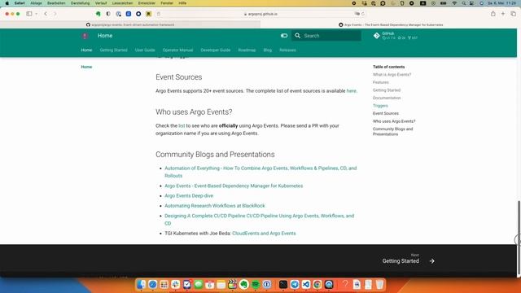
Task: Open the Blog tab
Action: tap(268, 50)
